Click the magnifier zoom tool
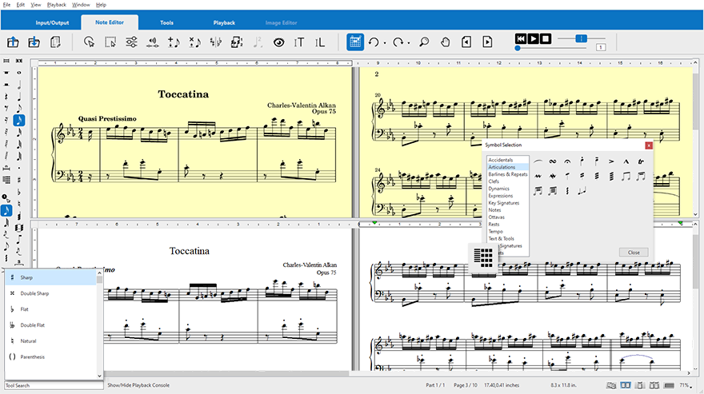704x394 pixels. pyautogui.click(x=424, y=42)
